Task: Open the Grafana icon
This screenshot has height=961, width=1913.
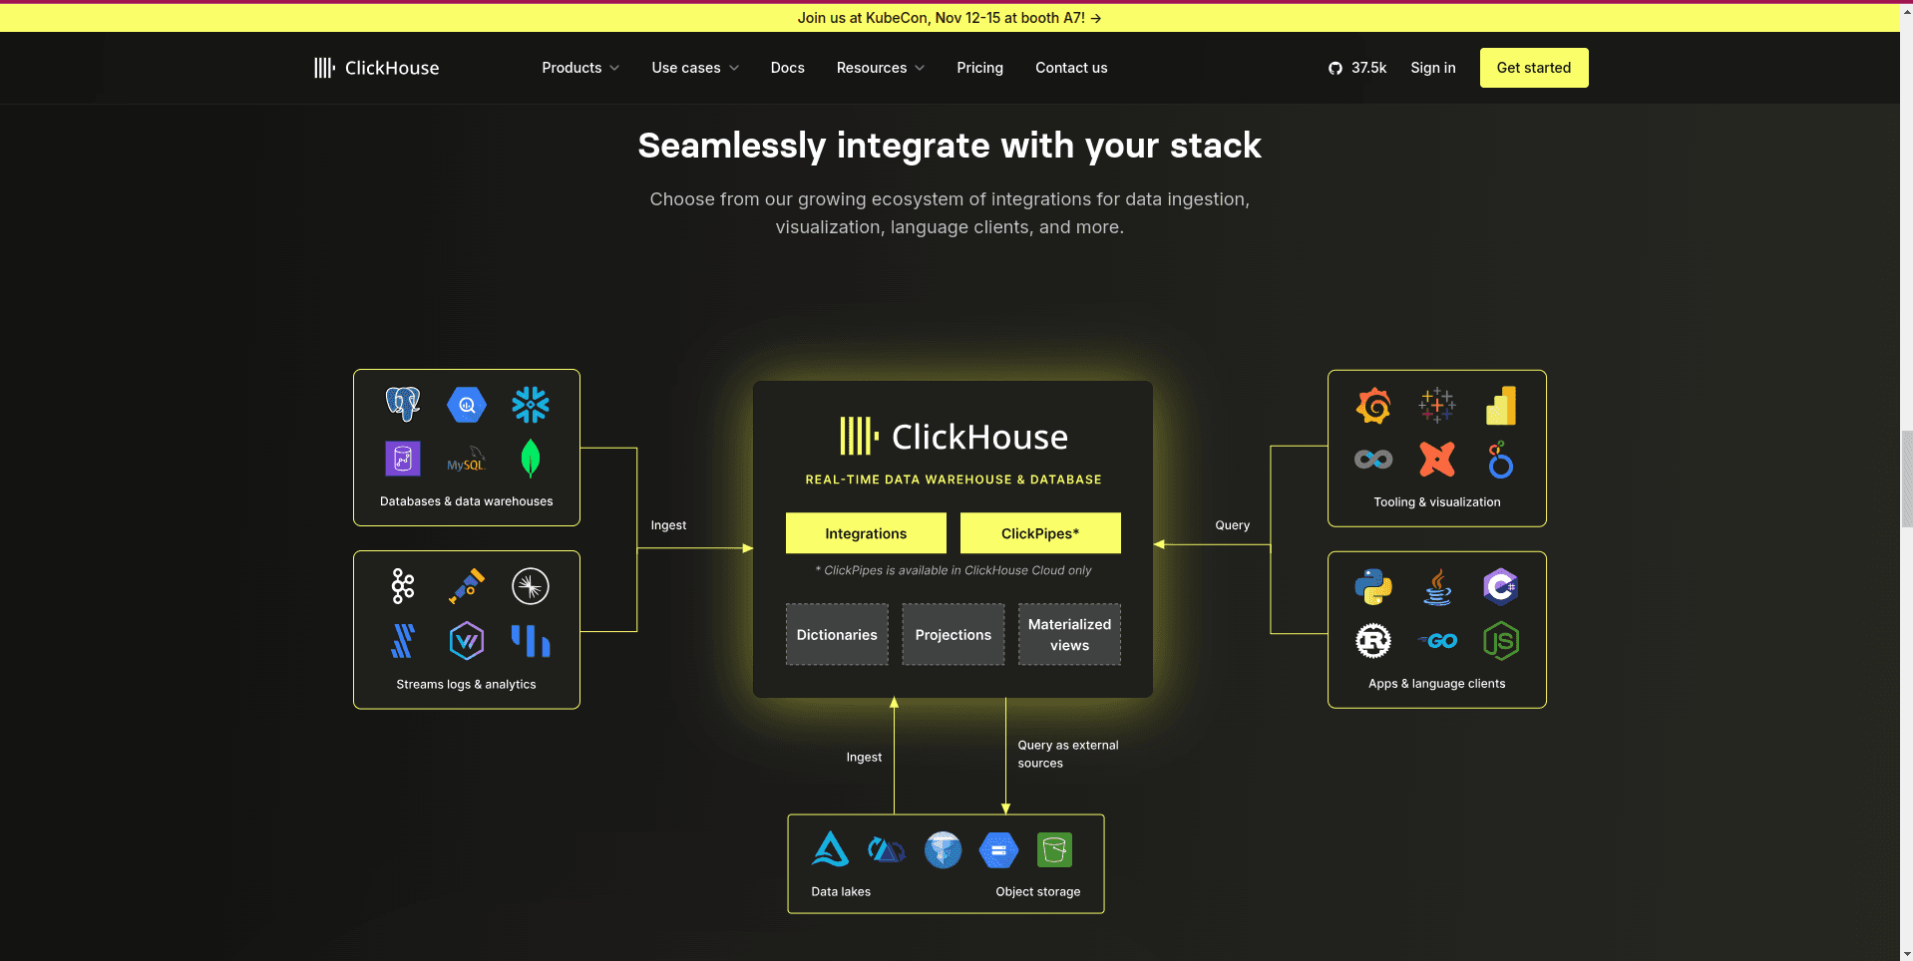Action: click(1373, 406)
